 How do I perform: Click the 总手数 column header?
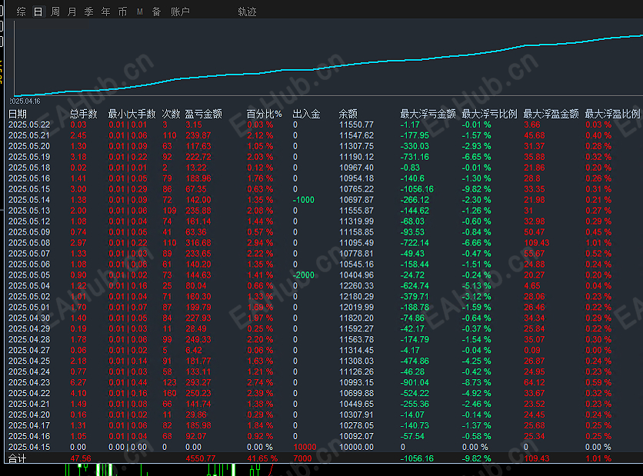click(84, 114)
